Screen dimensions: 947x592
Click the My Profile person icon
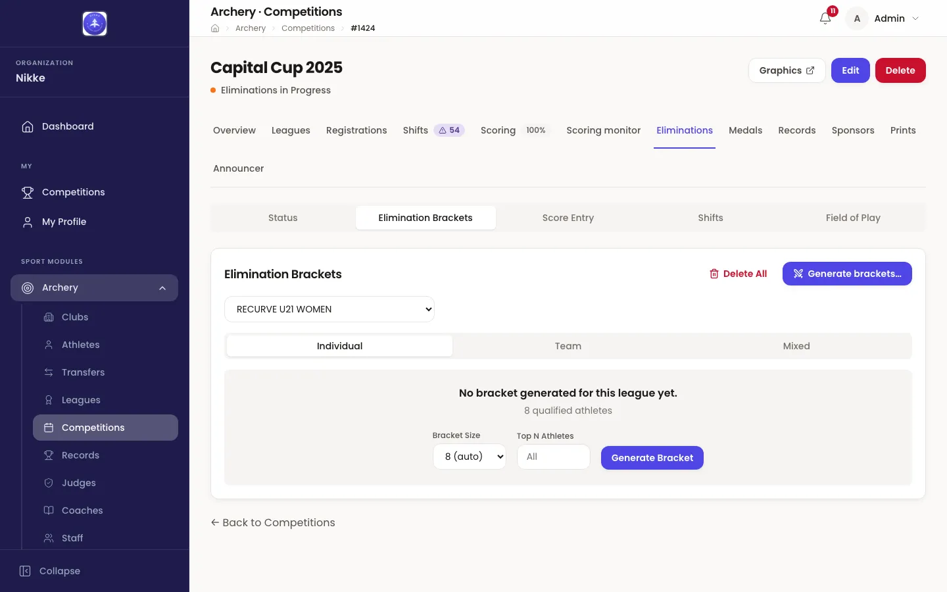28,222
